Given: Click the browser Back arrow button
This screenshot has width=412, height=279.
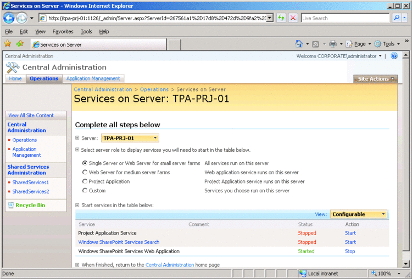Looking at the screenshot, I should point(9,18).
